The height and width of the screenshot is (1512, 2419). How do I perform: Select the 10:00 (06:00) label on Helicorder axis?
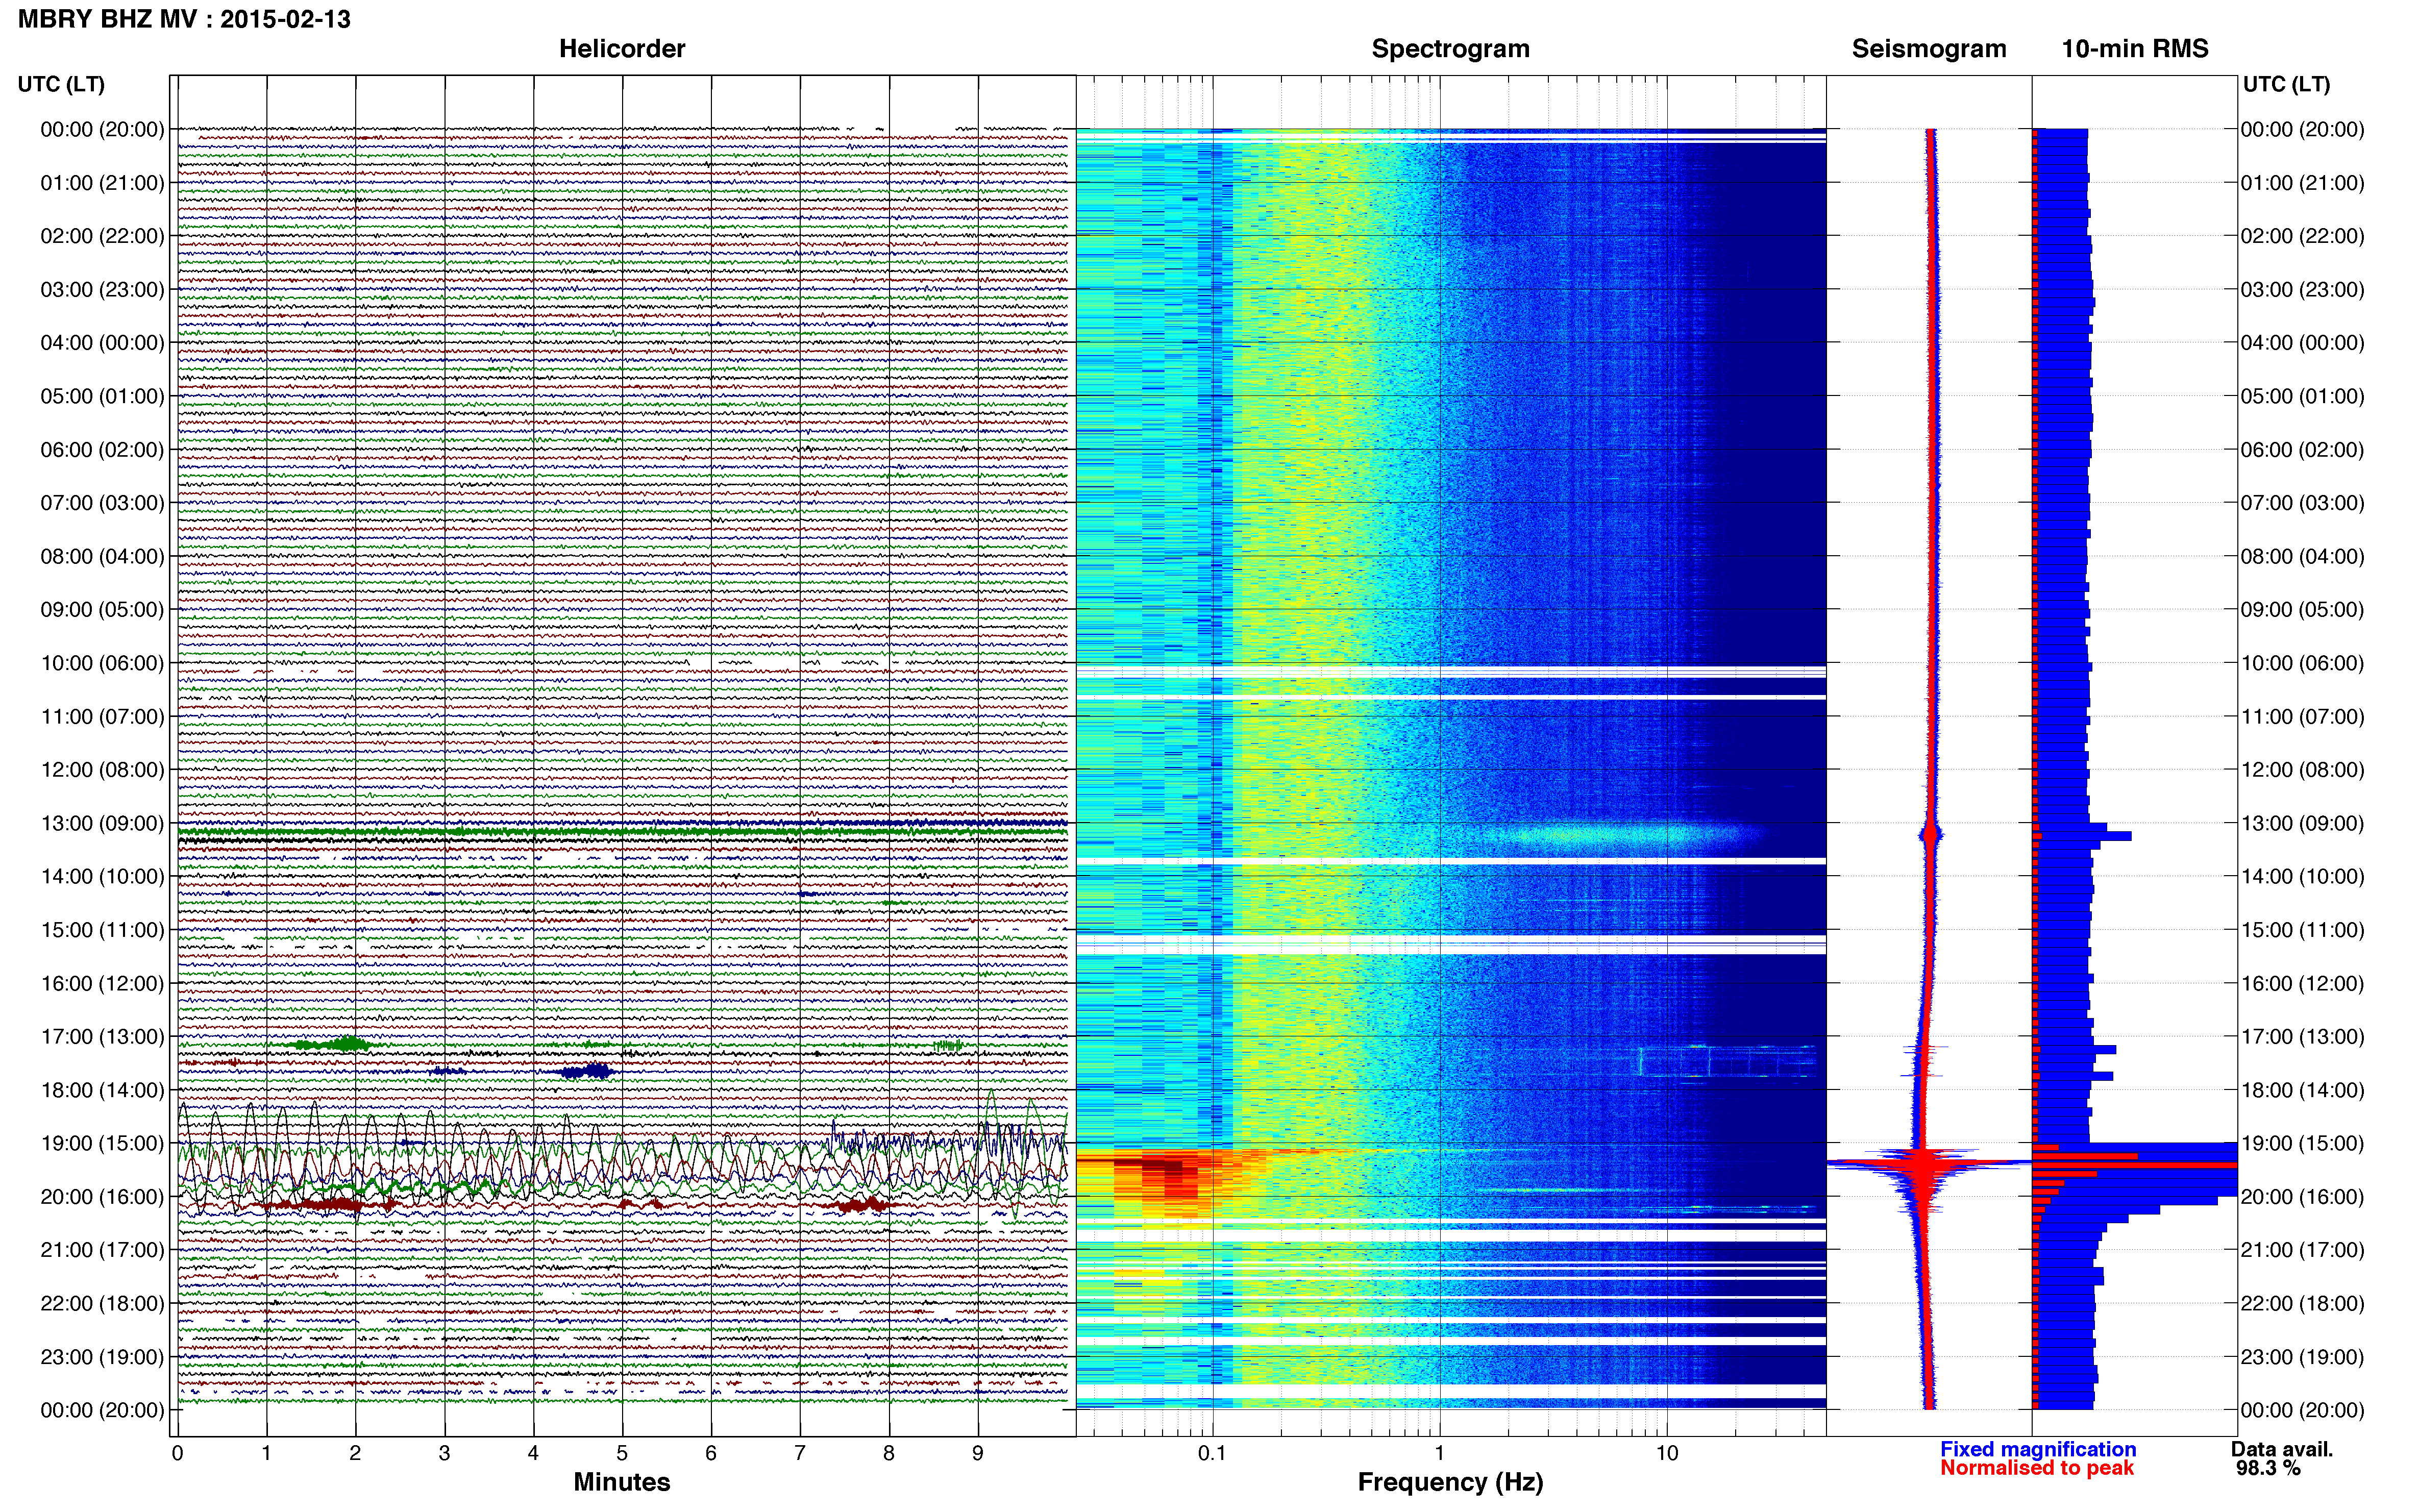102,663
